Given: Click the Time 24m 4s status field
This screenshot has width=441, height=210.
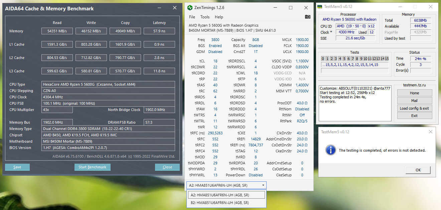Looking at the screenshot, I should (x=421, y=58).
